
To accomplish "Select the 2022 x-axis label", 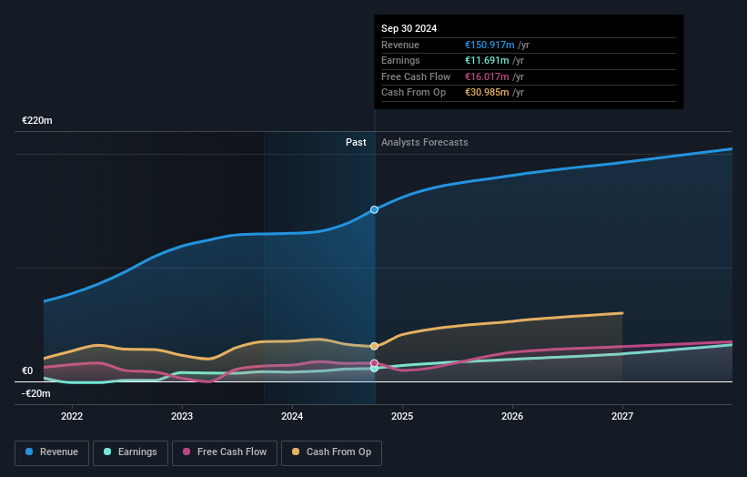I will point(72,416).
